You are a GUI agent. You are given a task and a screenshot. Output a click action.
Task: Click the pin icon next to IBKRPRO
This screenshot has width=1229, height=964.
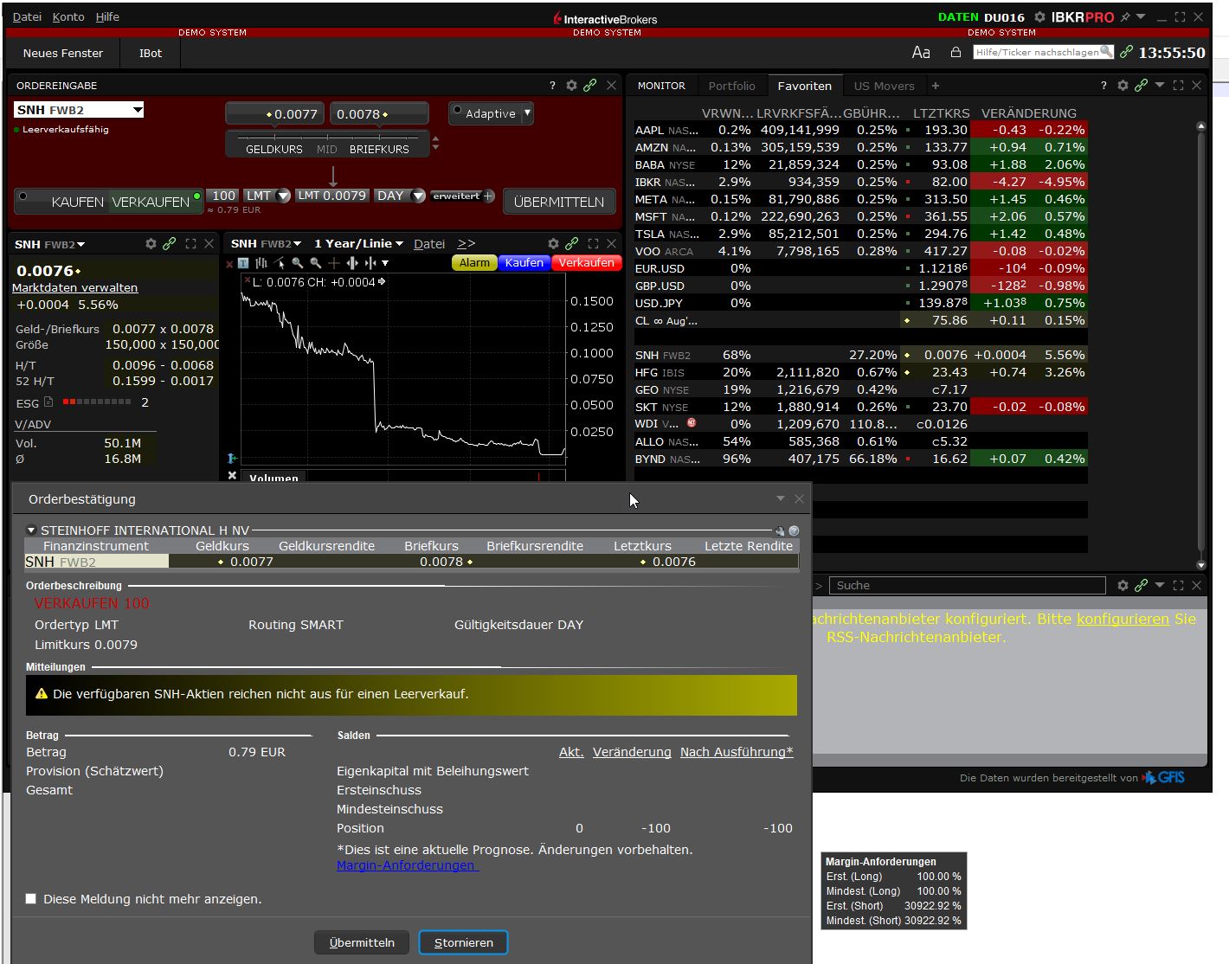[x=1125, y=17]
